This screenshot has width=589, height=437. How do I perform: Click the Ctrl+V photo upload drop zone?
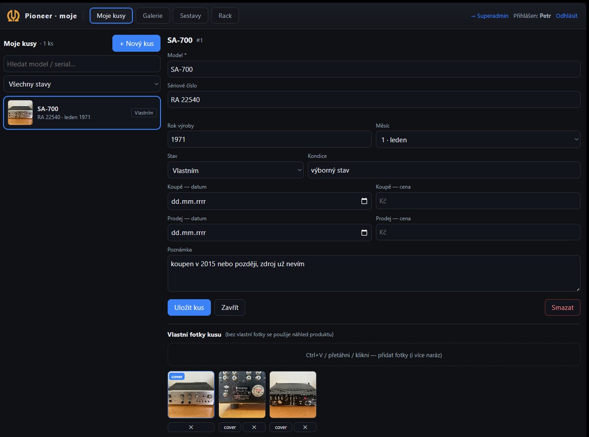[x=374, y=355]
